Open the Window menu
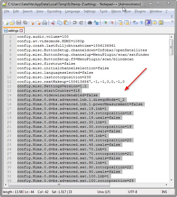Image resolution: width=177 pixels, height=197 pixels. pyautogui.click(x=156, y=11)
